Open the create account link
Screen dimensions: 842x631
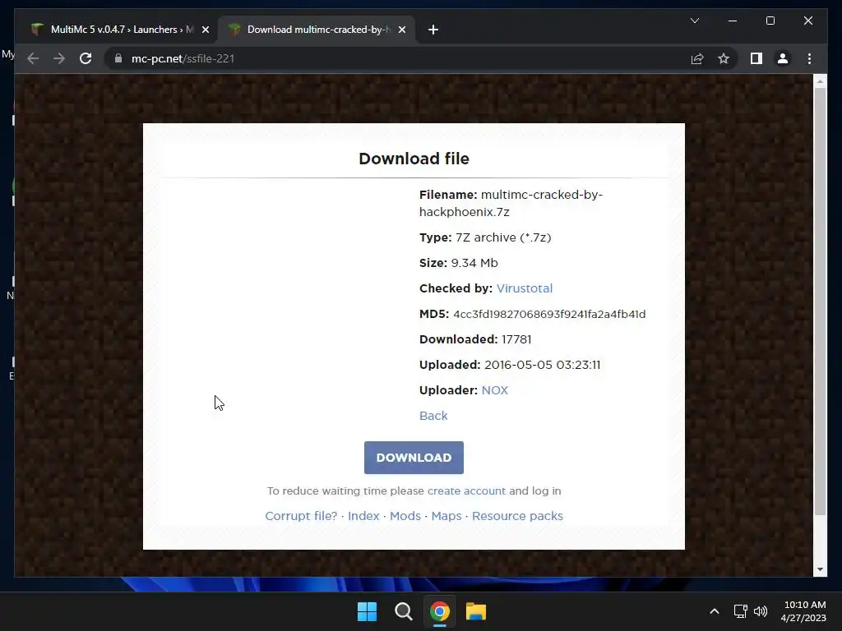pyautogui.click(x=466, y=491)
